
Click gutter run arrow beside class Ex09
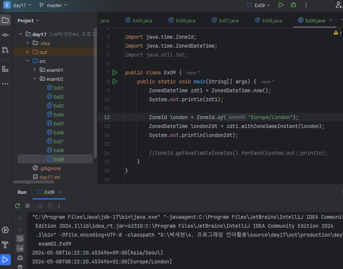coord(115,73)
